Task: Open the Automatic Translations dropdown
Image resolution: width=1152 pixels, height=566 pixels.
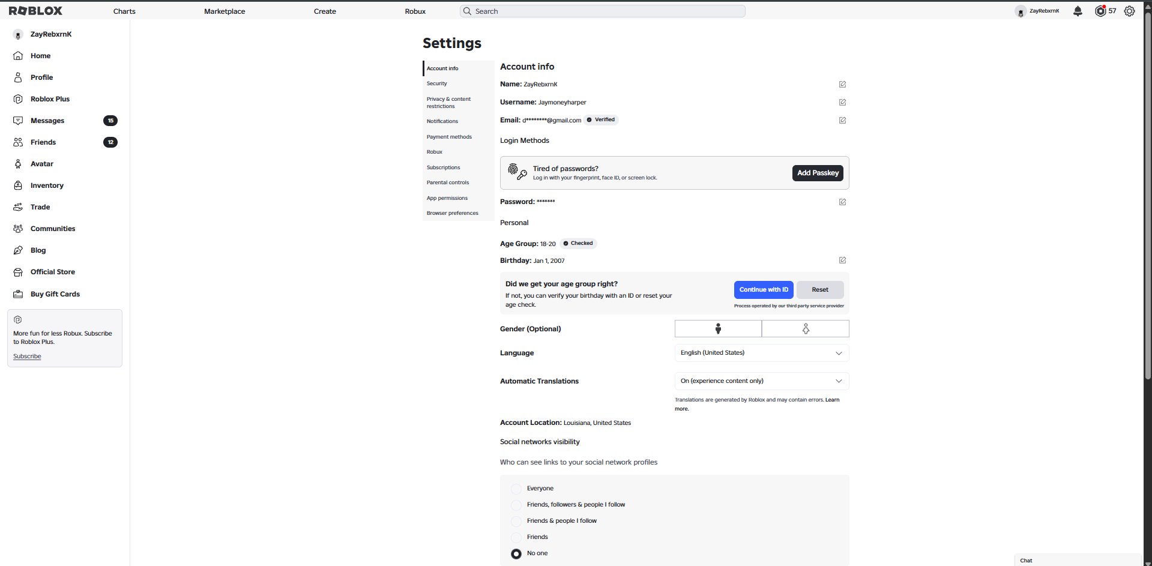Action: (x=762, y=381)
